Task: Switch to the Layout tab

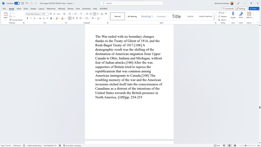Action: [x=42, y=9]
